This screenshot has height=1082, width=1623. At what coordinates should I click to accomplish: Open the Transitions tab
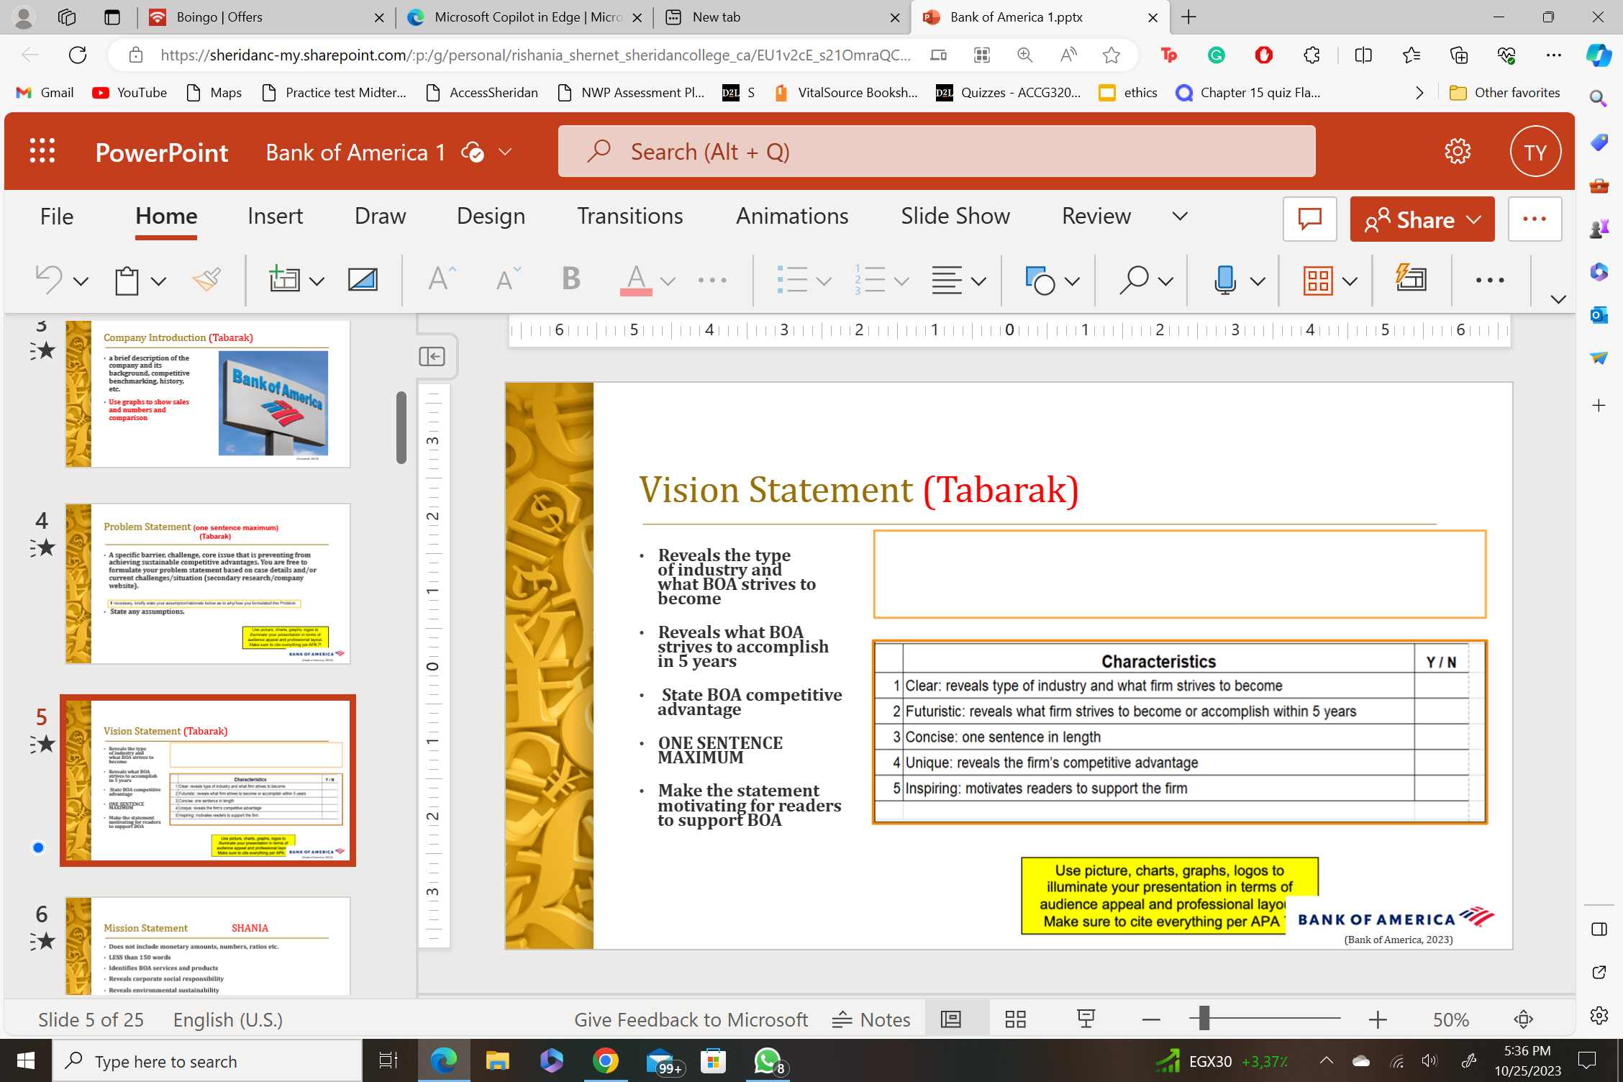(x=630, y=216)
